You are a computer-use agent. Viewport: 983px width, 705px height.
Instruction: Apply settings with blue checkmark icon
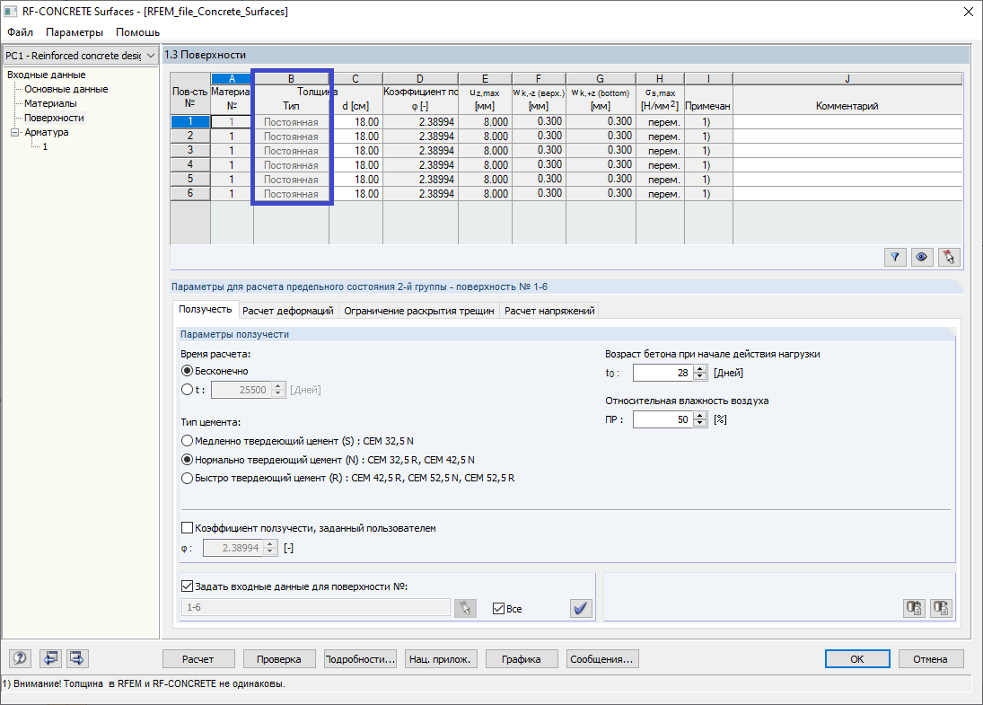(581, 608)
